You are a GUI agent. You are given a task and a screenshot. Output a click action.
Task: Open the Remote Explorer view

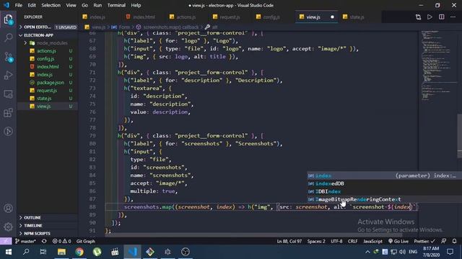click(x=8, y=94)
